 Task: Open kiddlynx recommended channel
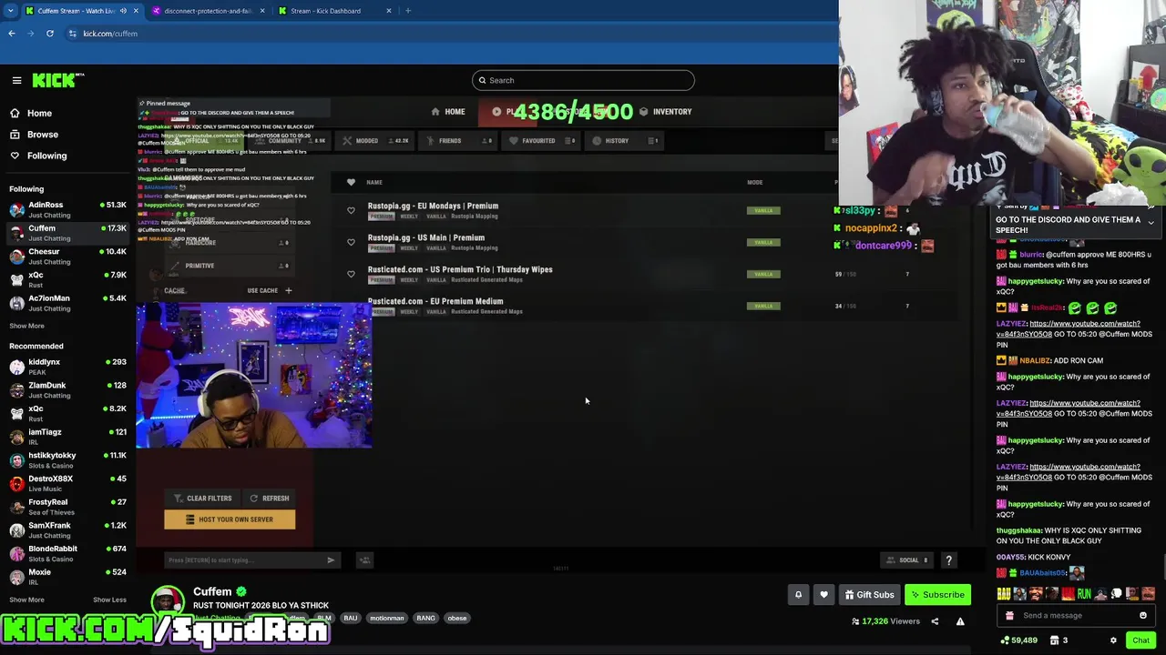click(66, 367)
